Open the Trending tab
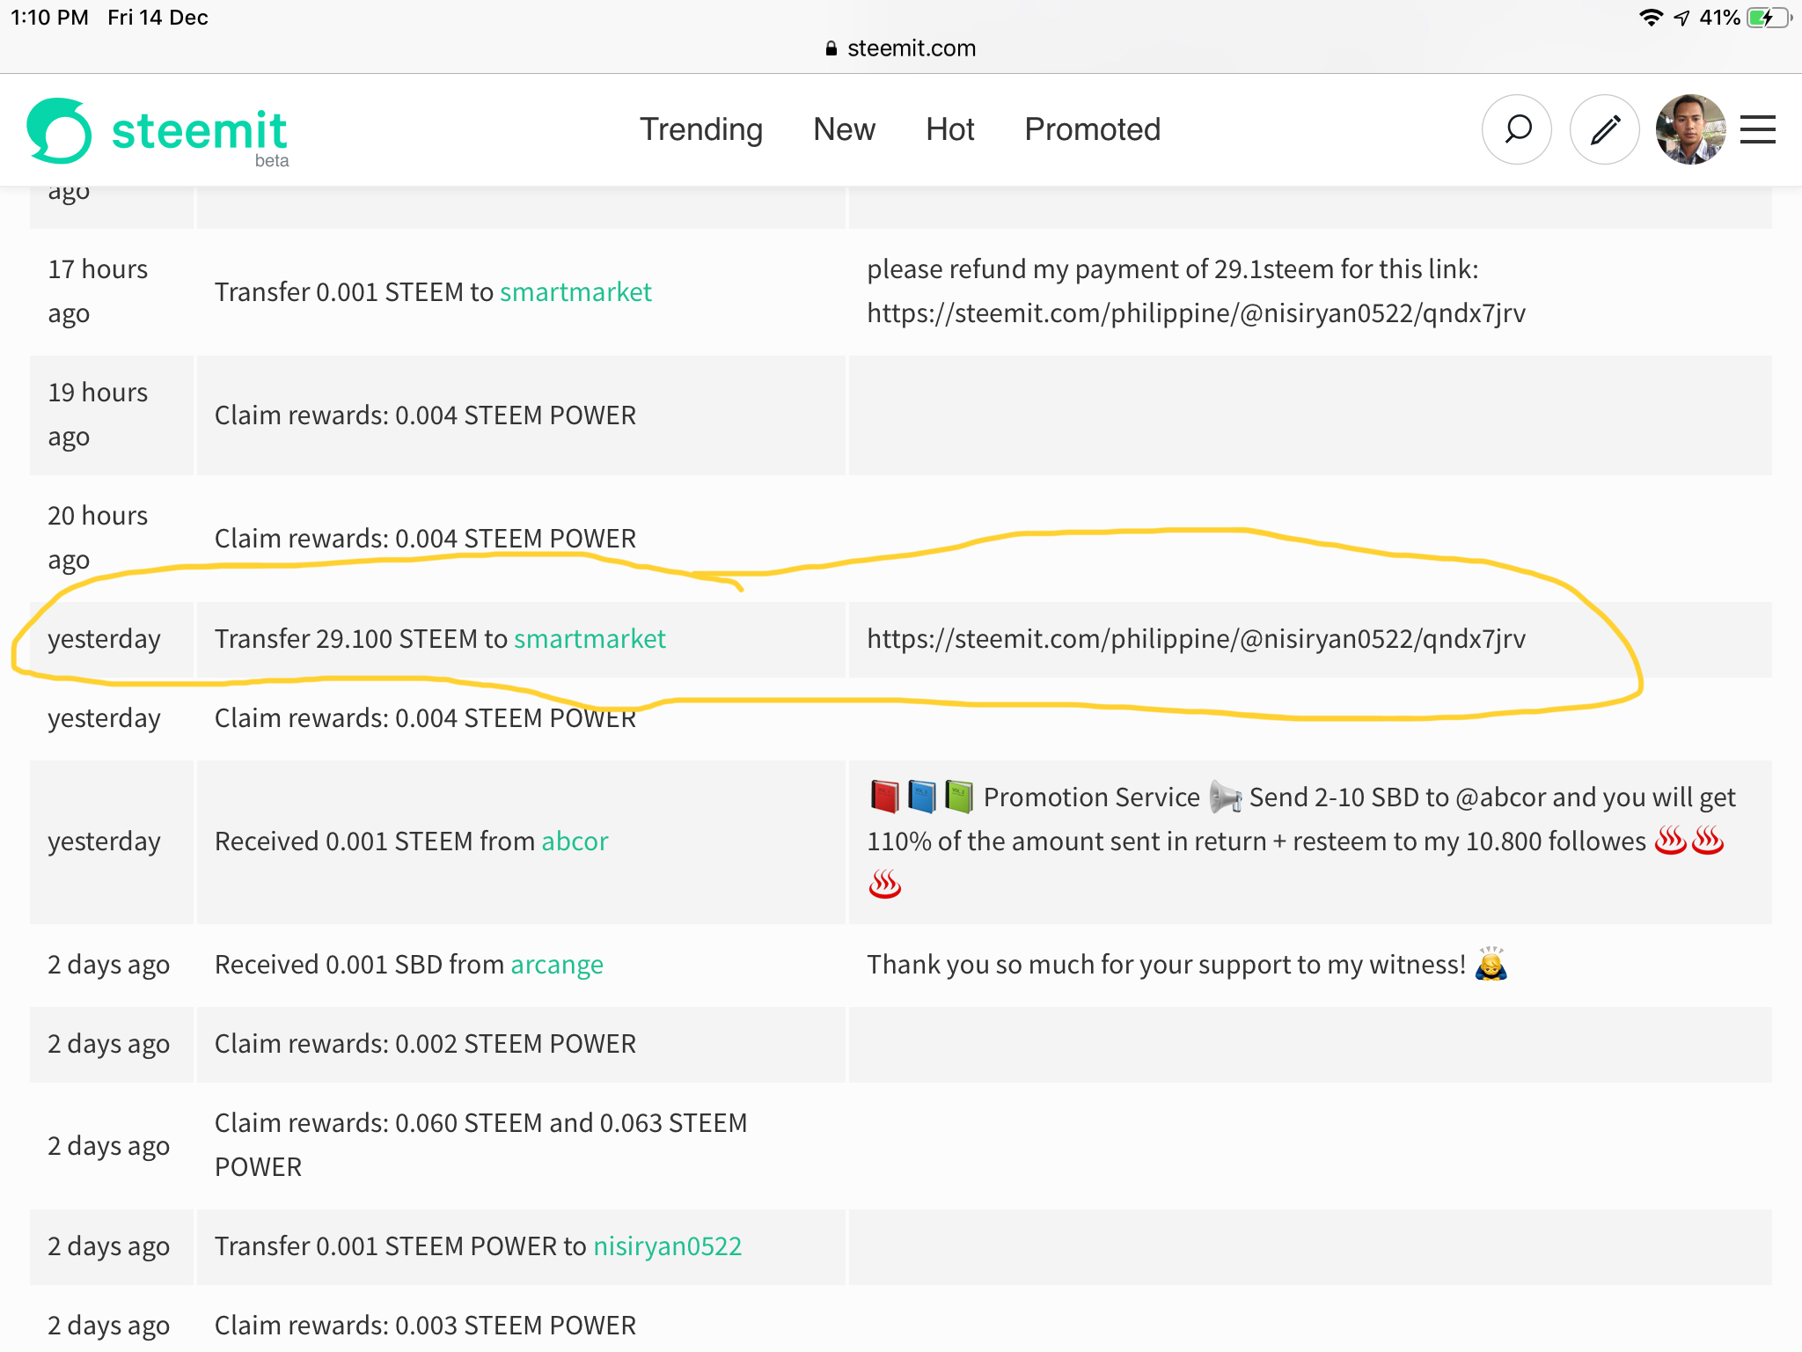The height and width of the screenshot is (1352, 1802). click(x=700, y=129)
